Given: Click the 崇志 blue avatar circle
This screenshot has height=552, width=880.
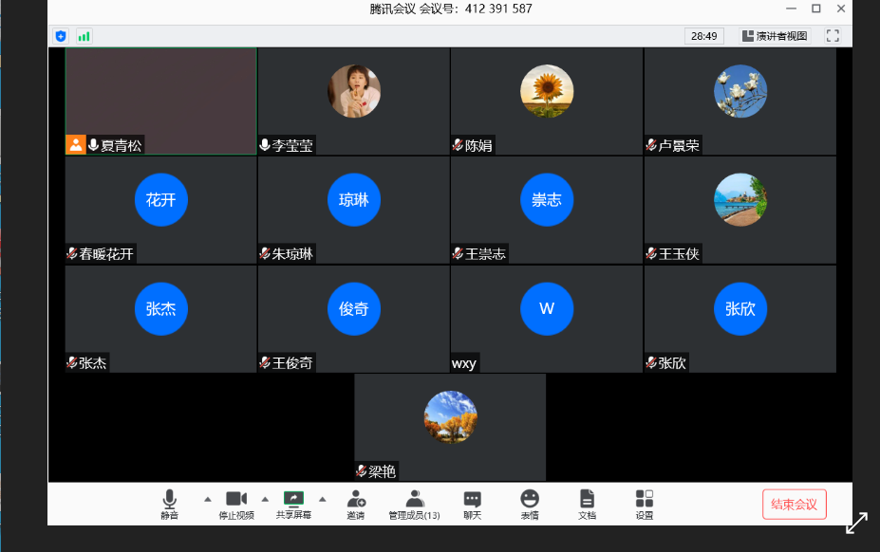Looking at the screenshot, I should [547, 200].
